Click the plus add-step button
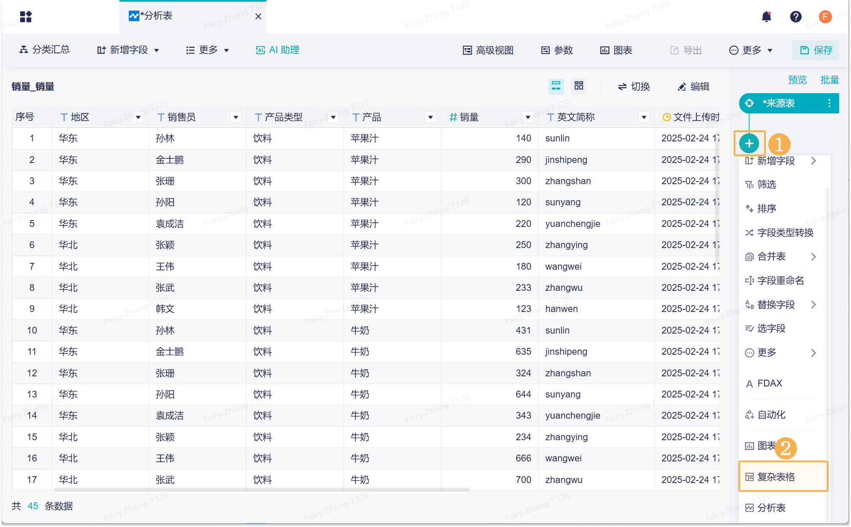The height and width of the screenshot is (527, 851). [749, 143]
